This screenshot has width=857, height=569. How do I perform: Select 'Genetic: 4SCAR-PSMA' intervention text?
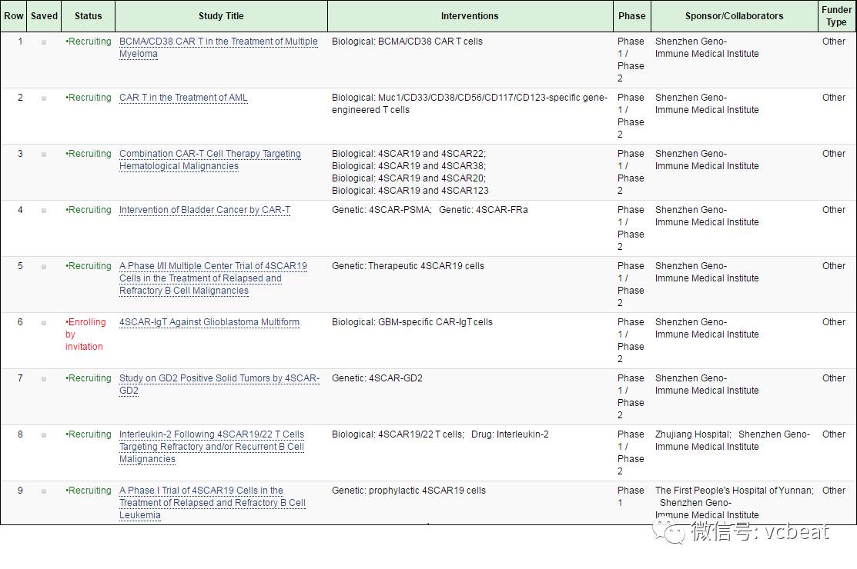pyautogui.click(x=381, y=210)
